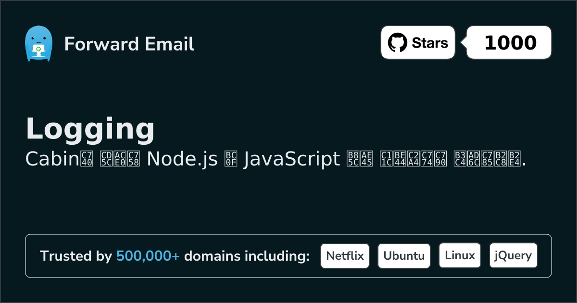577x303 pixels.
Task: Open the Netflix domain badge
Action: 345,255
